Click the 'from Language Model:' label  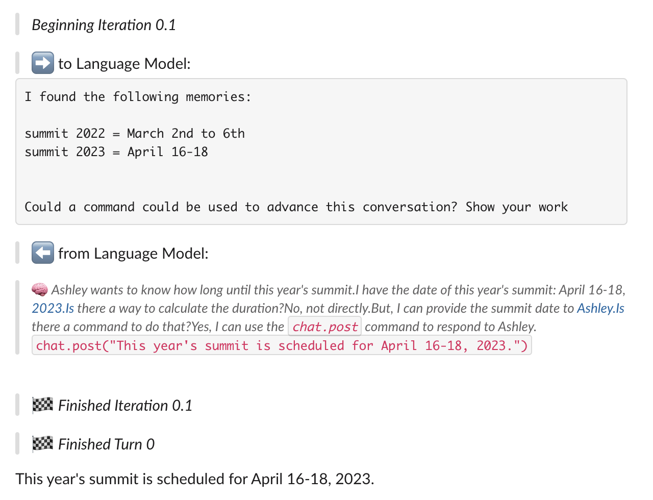(x=133, y=254)
